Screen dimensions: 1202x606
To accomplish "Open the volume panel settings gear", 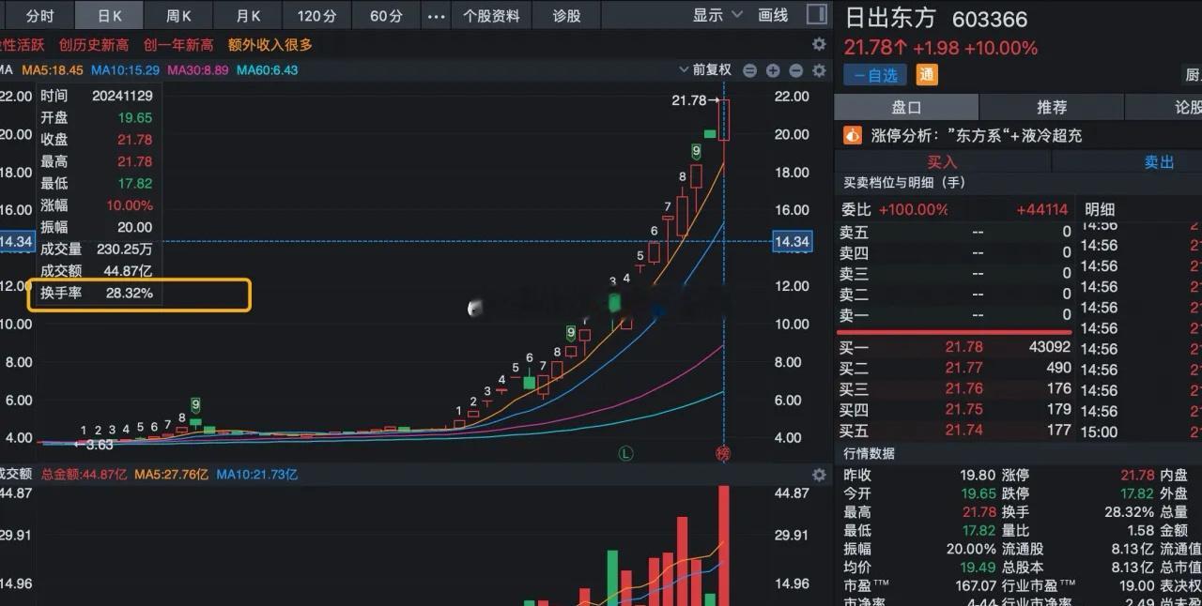I will point(819,475).
